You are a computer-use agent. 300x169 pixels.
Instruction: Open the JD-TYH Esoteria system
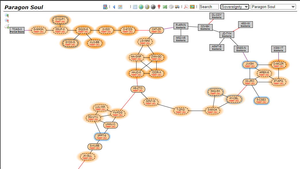(x=227, y=35)
